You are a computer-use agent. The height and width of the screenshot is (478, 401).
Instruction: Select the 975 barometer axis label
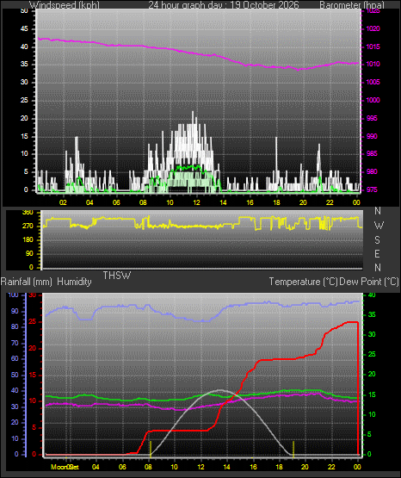[372, 189]
